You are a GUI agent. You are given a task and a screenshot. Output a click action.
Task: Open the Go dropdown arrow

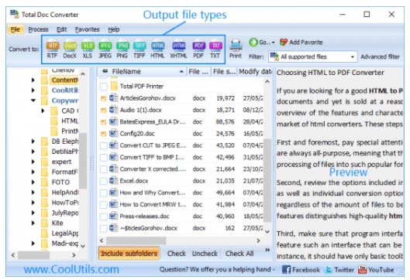pos(274,43)
